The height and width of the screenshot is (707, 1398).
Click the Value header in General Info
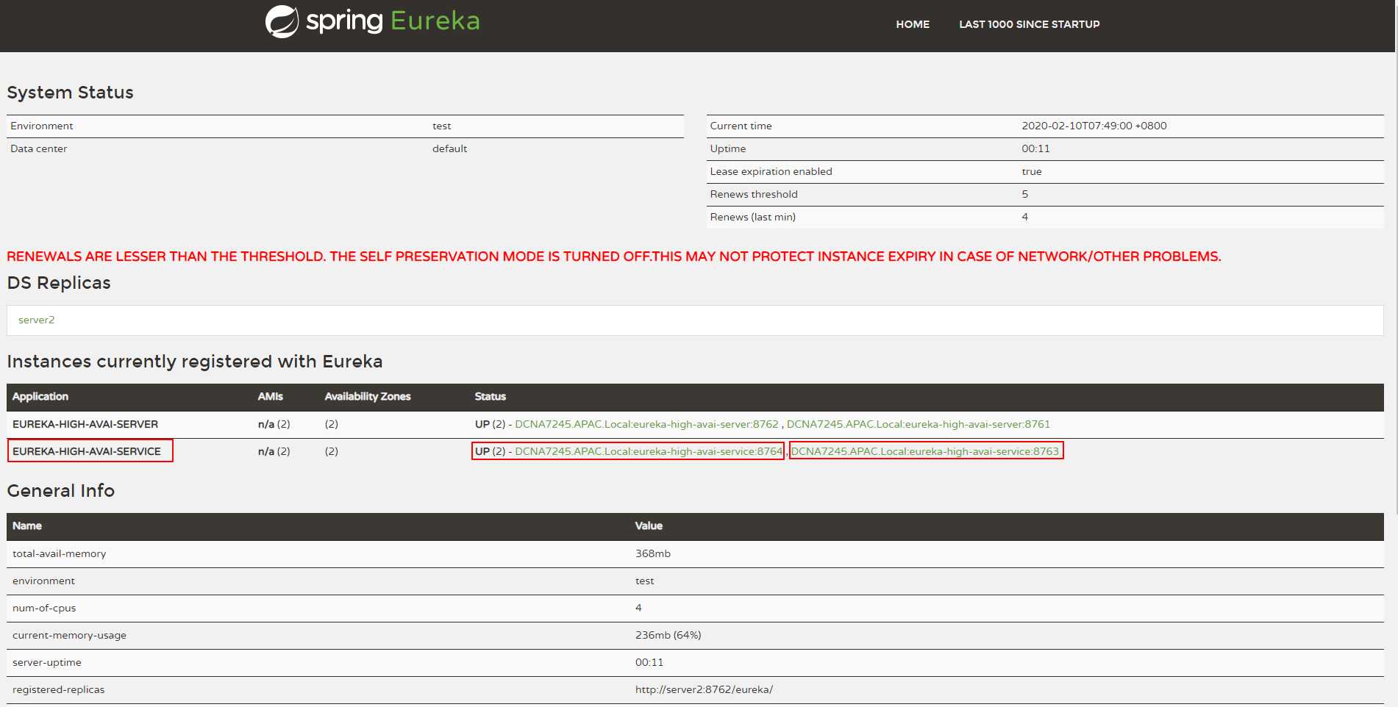click(649, 525)
